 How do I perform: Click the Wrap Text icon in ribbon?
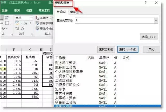coord(7,18)
